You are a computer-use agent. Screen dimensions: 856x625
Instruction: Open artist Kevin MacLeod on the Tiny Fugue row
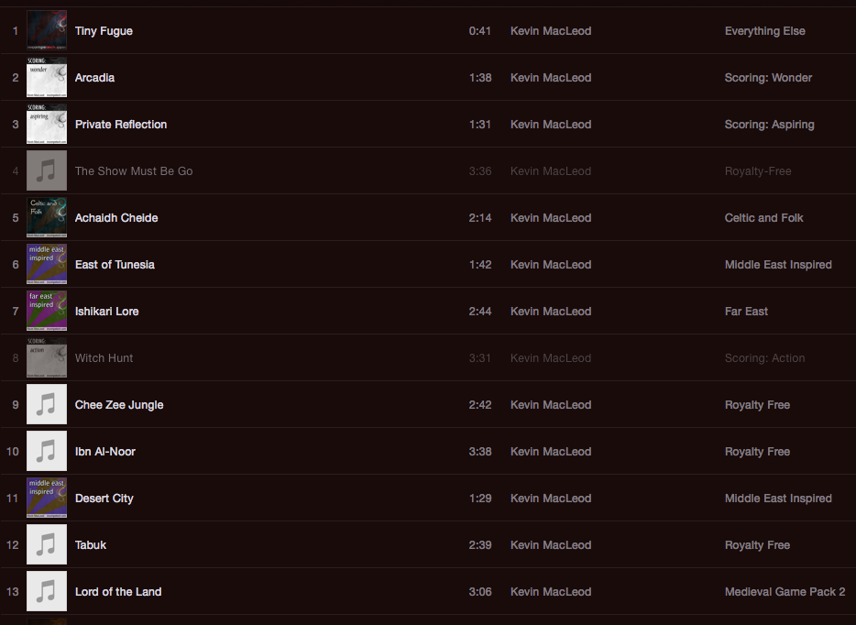coord(551,31)
